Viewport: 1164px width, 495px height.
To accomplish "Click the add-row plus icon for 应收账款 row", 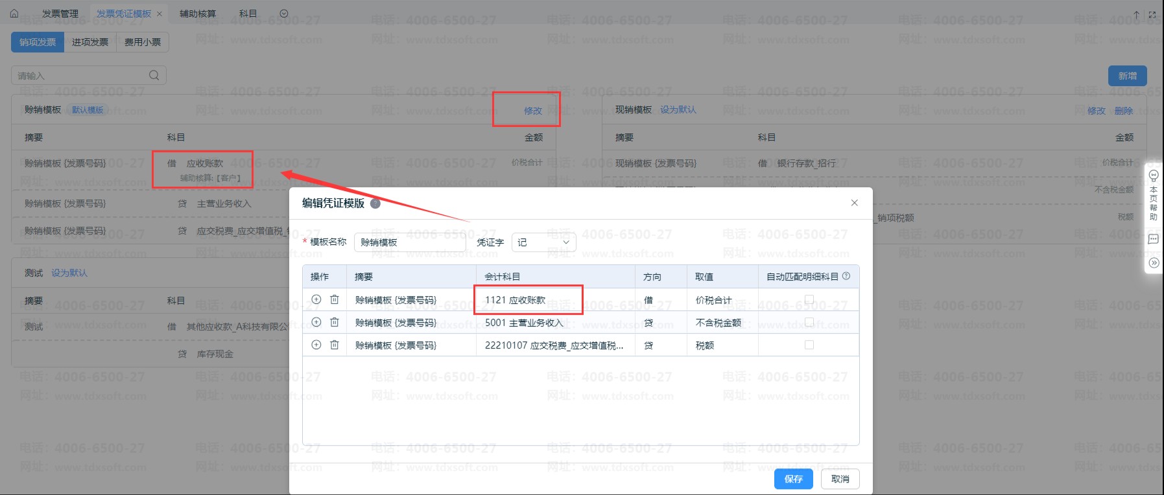I will (316, 299).
